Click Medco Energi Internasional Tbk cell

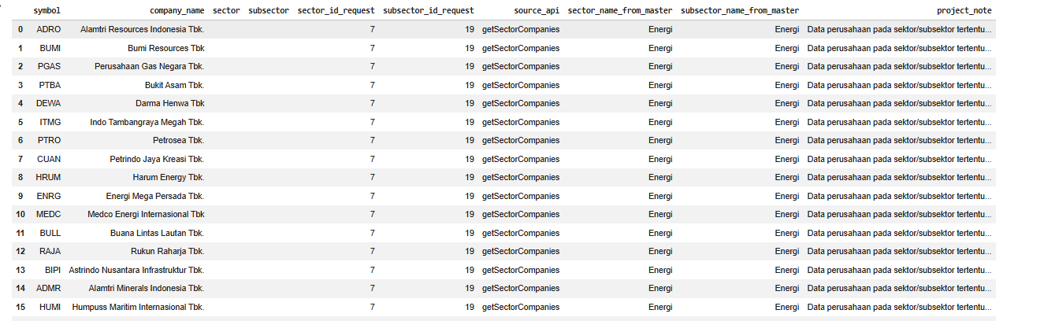point(147,214)
